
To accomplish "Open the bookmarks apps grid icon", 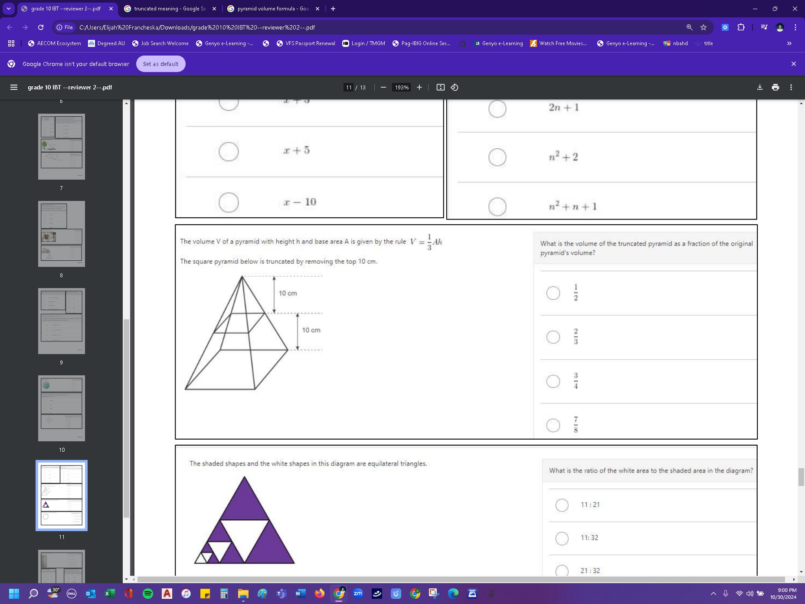I will pos(11,43).
